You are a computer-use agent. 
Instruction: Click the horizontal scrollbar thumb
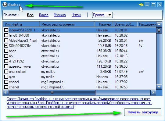click(x=52, y=93)
